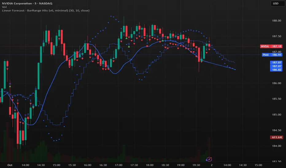This screenshot has height=168, width=286.
Task: Select the Linear Forecast indicator legend
Action: click(x=46, y=10)
